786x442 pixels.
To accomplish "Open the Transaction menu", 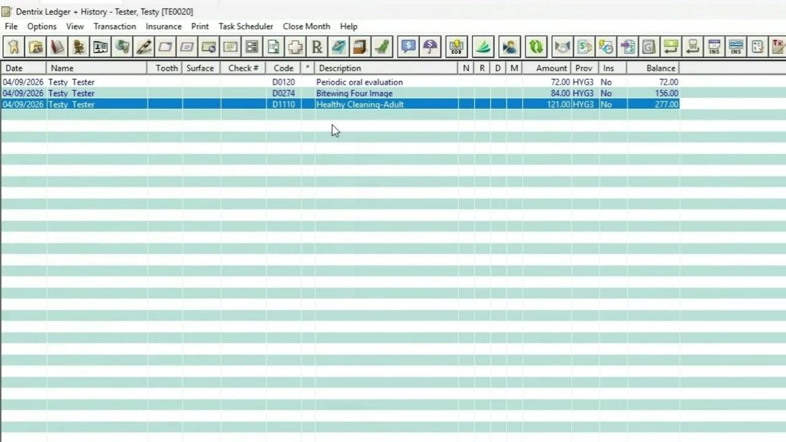I will click(x=115, y=26).
